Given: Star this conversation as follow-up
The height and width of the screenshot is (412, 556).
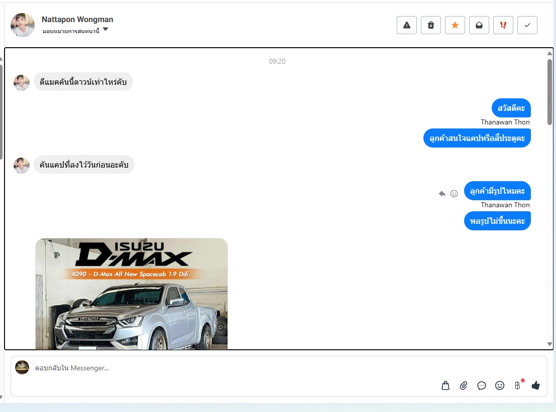Looking at the screenshot, I should point(455,25).
